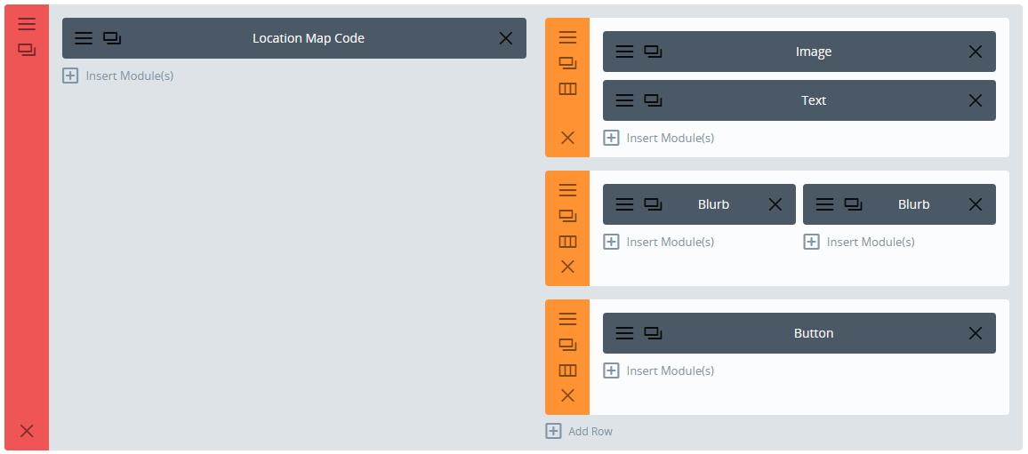Clone the Text module
The width and height of the screenshot is (1028, 454).
[654, 100]
